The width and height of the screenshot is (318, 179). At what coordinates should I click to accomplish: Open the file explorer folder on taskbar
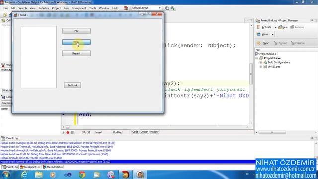(39, 175)
